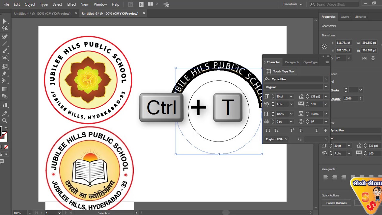Image resolution: width=382 pixels, height=215 pixels.
Task: Swap fill and stroke colors
Action: click(6, 128)
